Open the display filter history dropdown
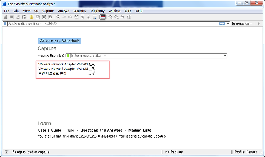Image resolution: width=265 pixels, height=157 pixels. tap(228, 24)
